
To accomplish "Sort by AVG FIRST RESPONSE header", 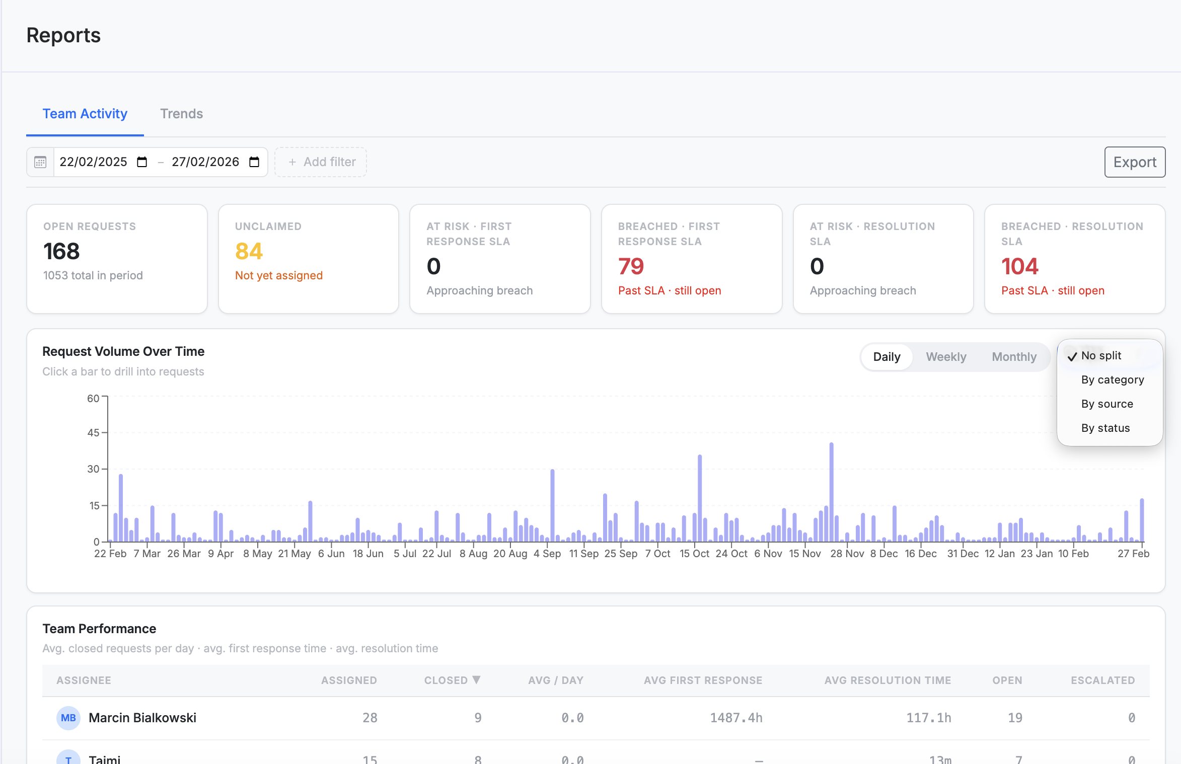I will click(703, 680).
